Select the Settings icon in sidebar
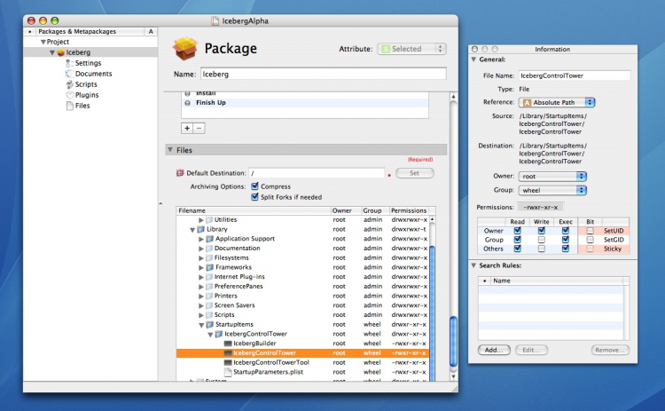The image size is (665, 411). coord(69,63)
